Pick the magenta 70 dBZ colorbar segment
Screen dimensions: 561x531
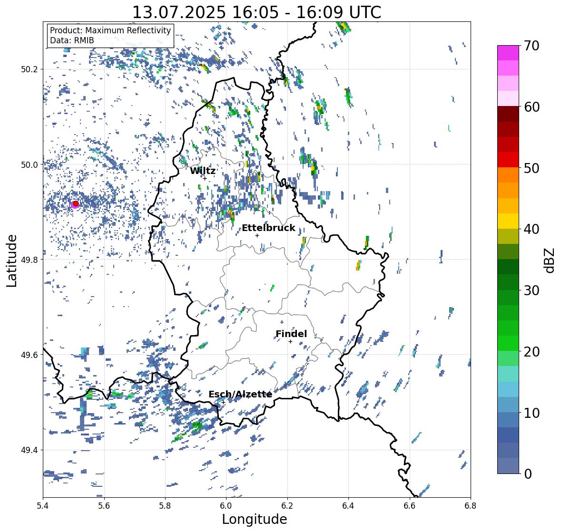coord(508,53)
